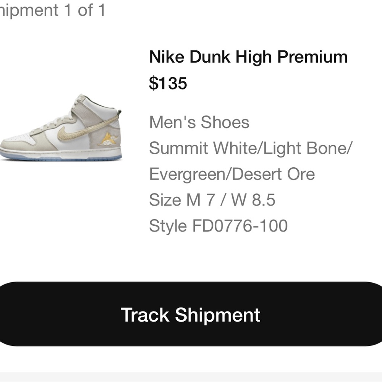Click the Size M 7 / W 8.5 text

[213, 199]
